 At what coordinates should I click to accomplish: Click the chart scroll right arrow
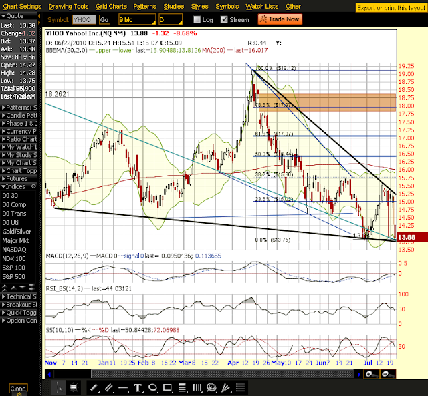[358, 374]
